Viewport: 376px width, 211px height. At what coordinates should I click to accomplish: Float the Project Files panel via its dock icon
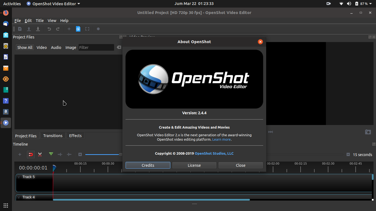click(x=121, y=37)
